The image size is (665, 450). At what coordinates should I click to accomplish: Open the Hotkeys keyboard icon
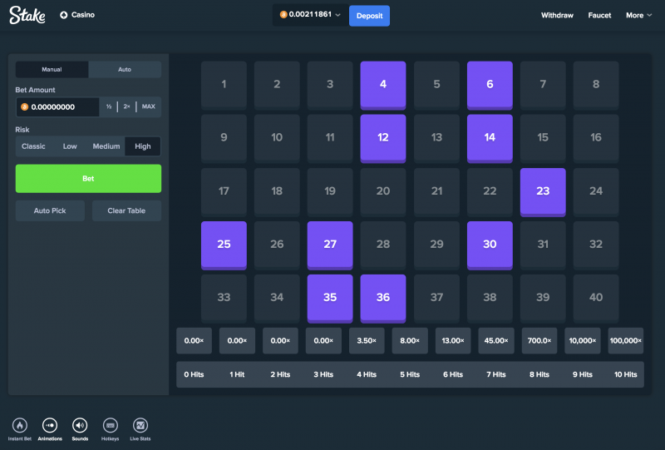coord(111,425)
